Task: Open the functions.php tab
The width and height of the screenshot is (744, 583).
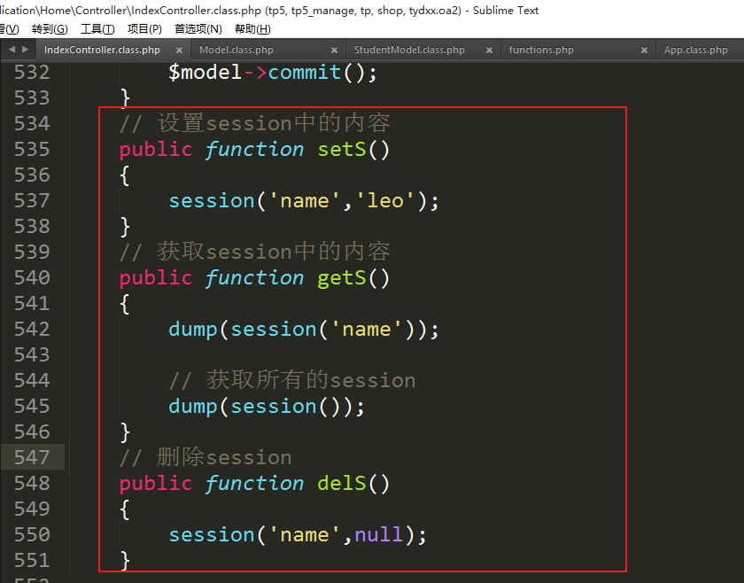Action: click(541, 51)
